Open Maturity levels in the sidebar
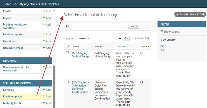 point(12,103)
